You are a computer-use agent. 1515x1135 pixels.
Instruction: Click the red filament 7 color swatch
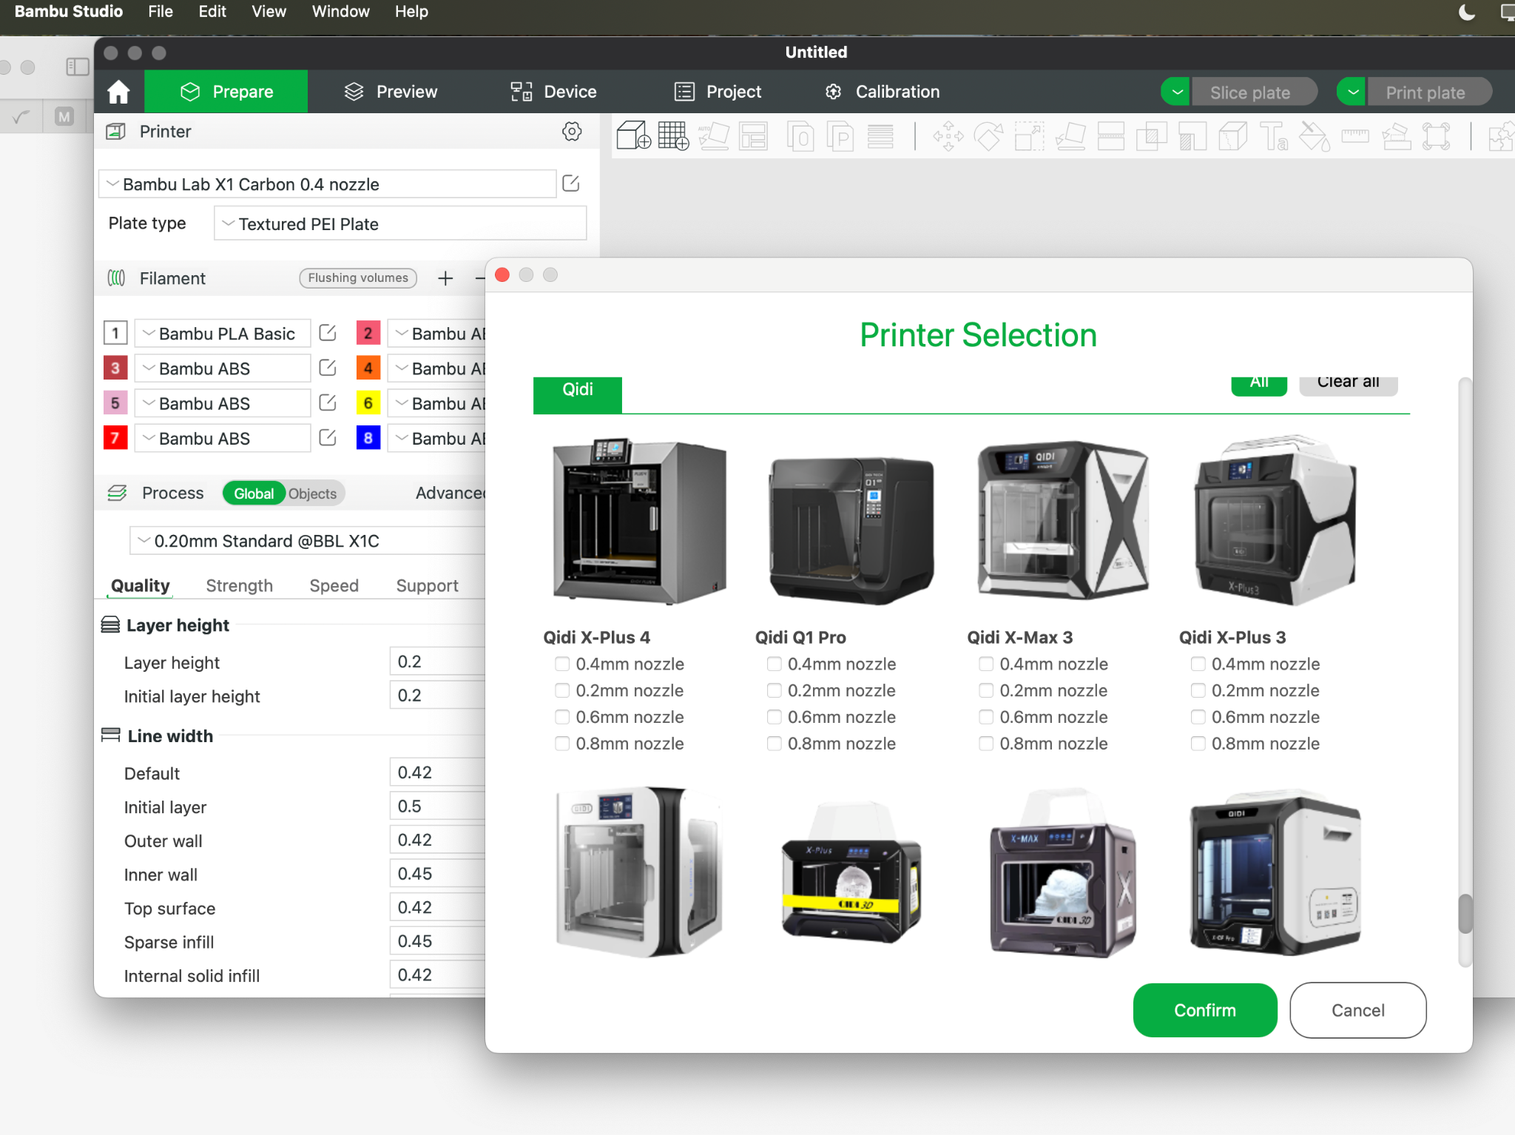(x=115, y=438)
